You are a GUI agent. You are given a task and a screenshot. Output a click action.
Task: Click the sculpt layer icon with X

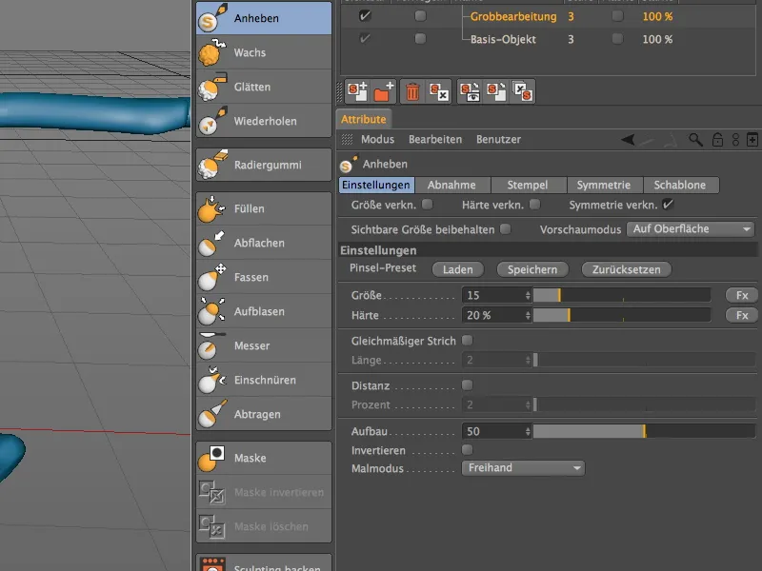point(439,91)
